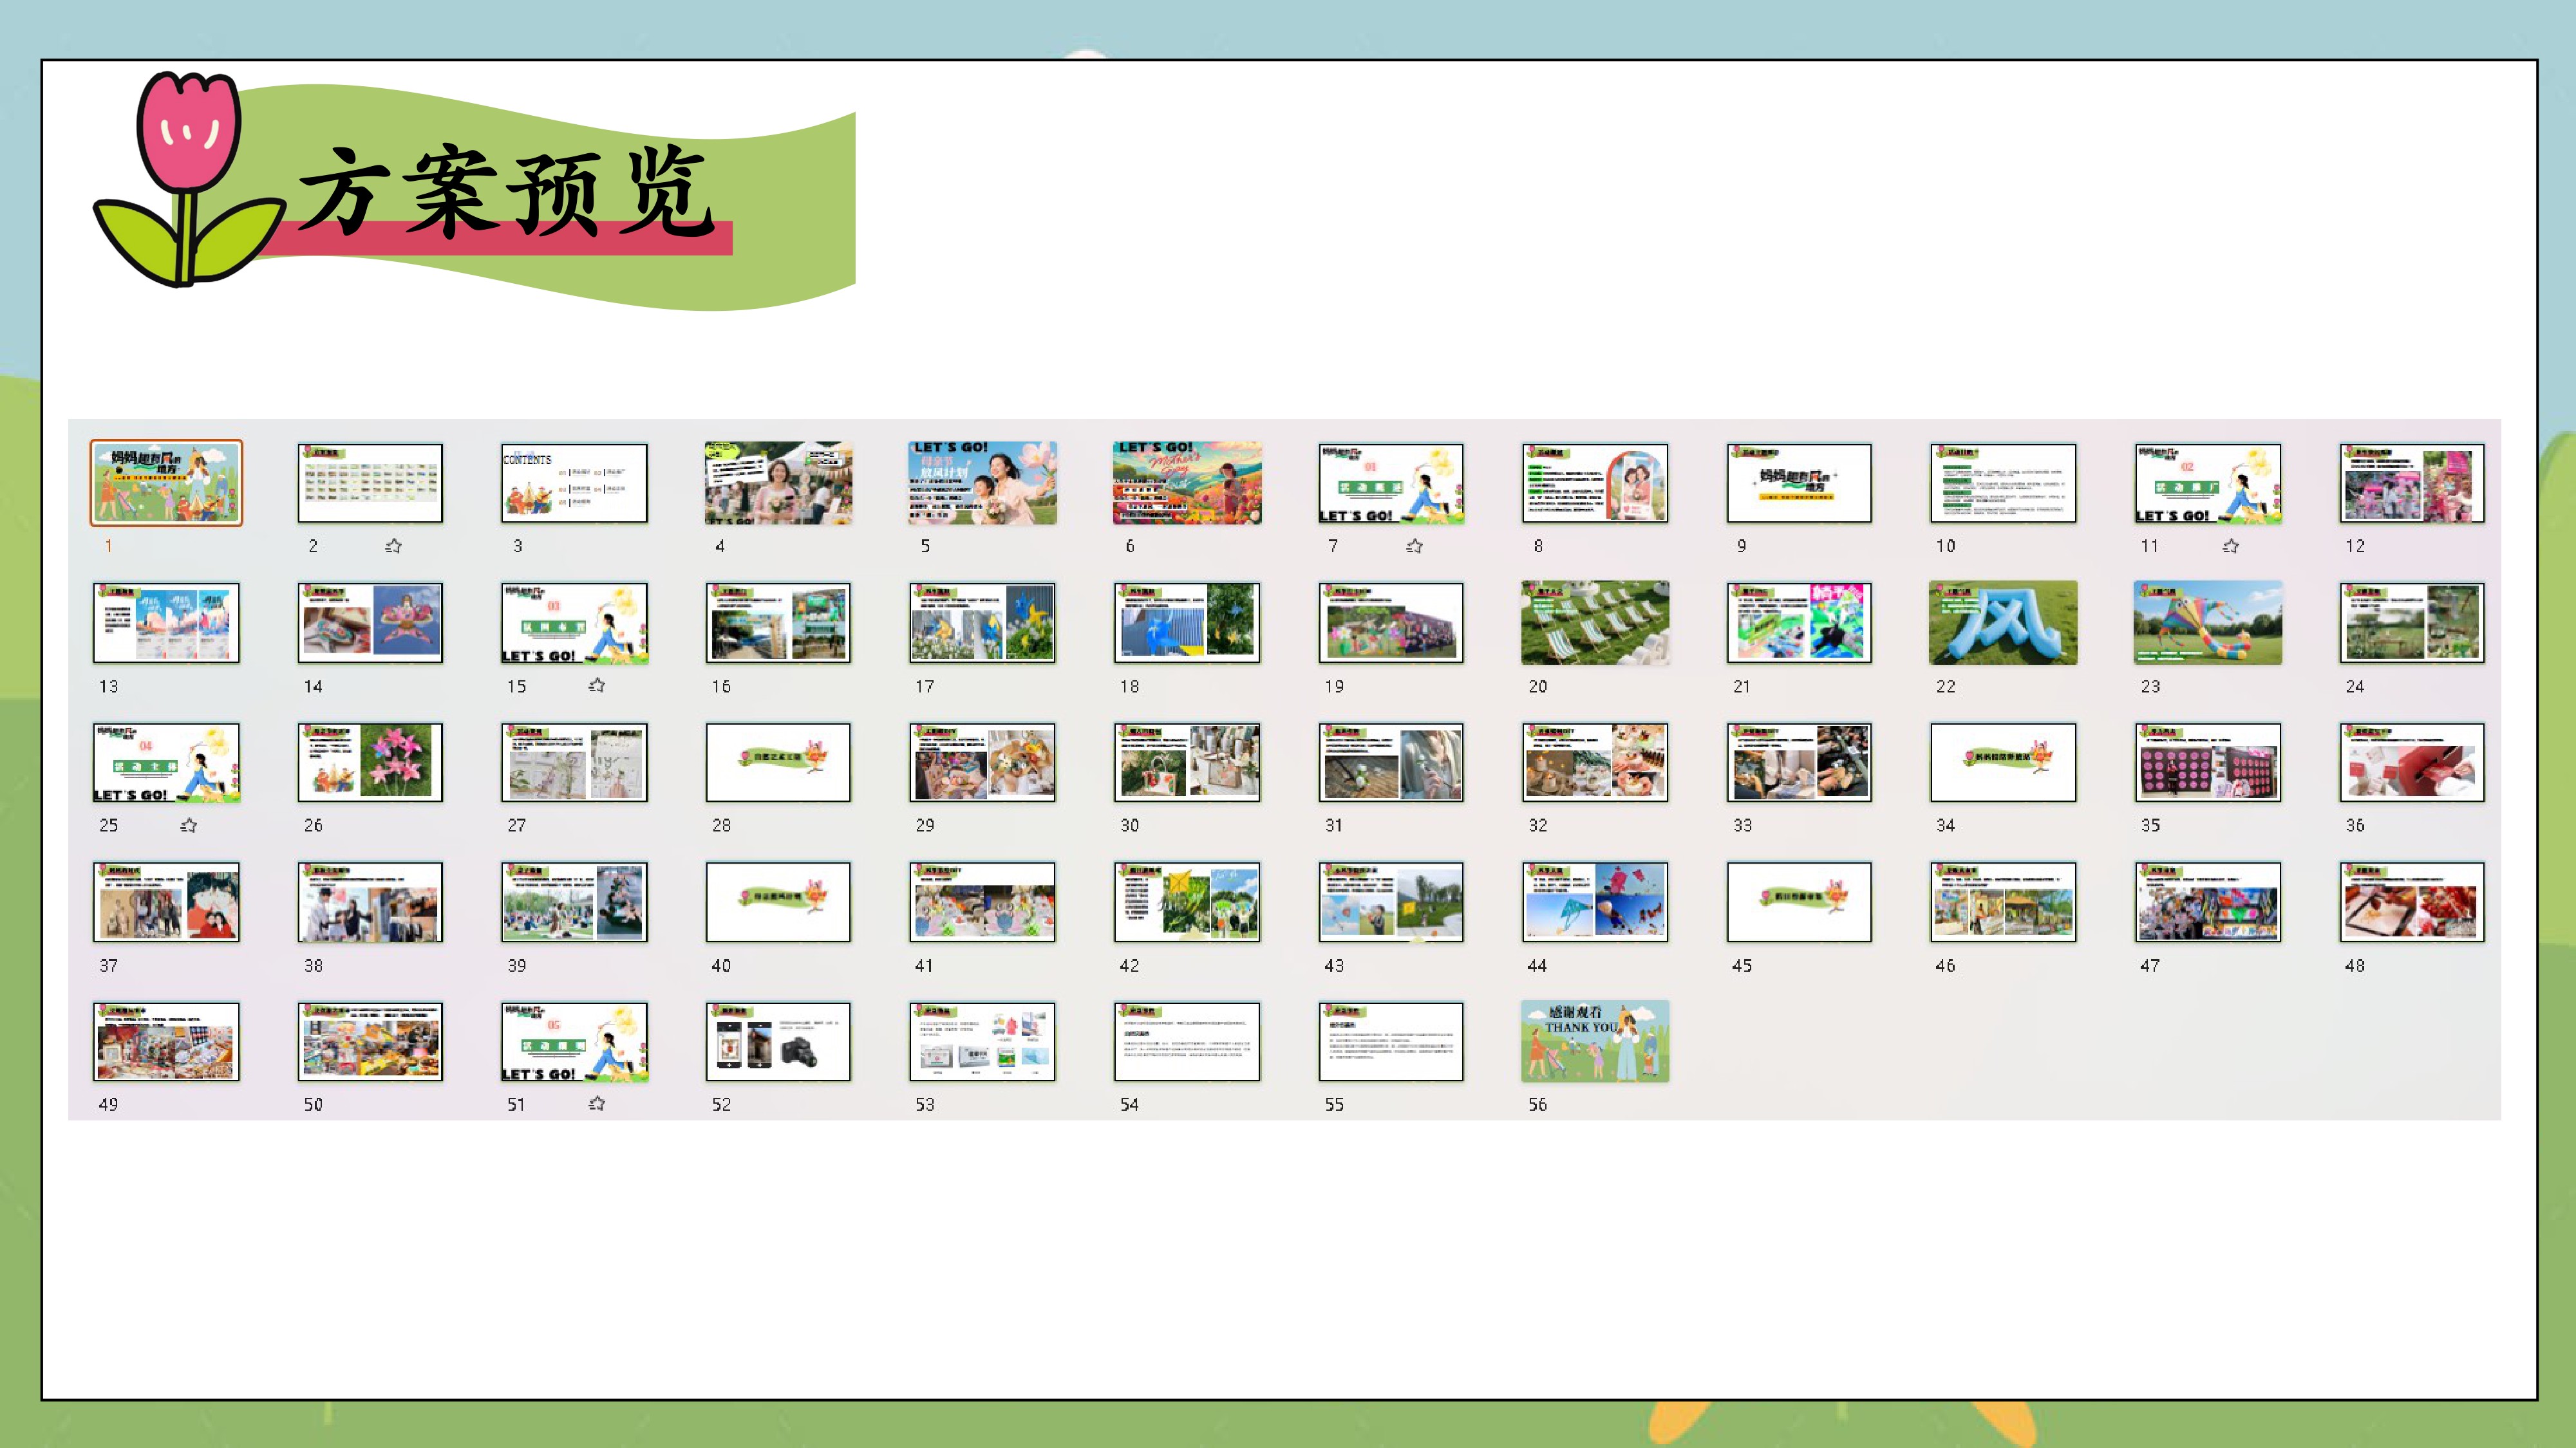Select the slide 52 camera thumbnail
The width and height of the screenshot is (2576, 1448).
tap(778, 1041)
